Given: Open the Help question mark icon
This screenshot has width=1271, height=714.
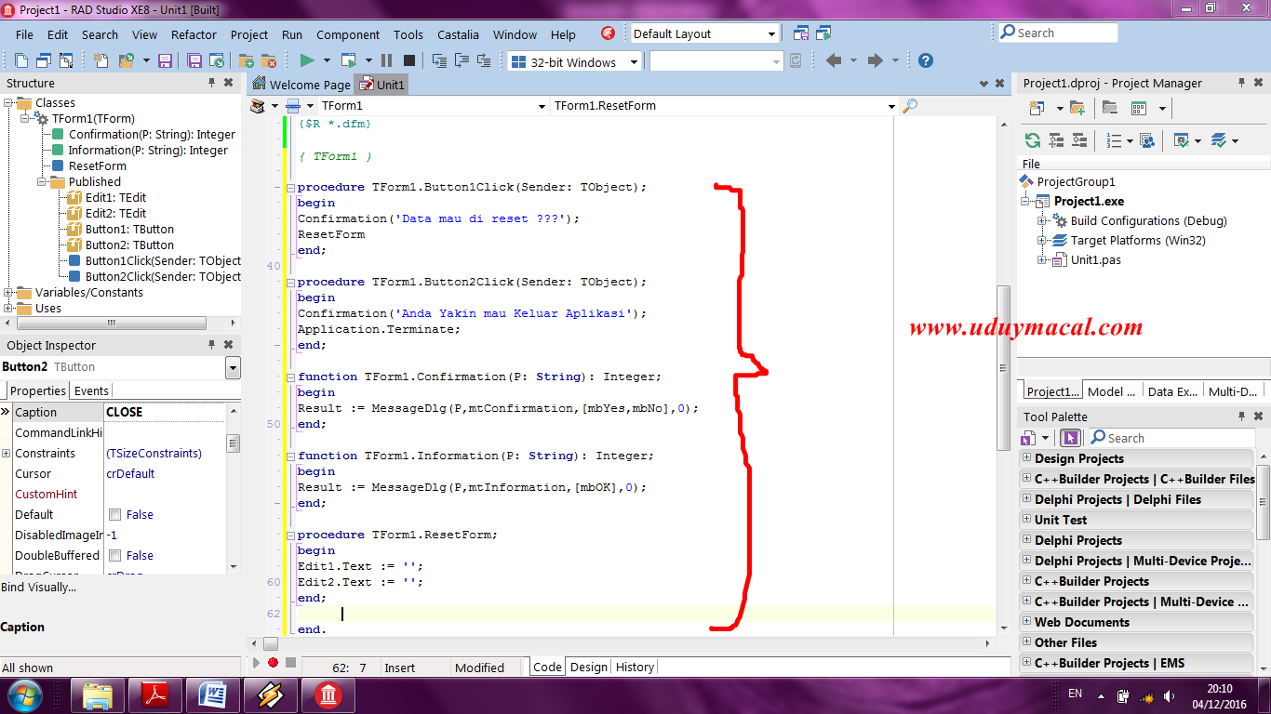Looking at the screenshot, I should click(x=926, y=61).
